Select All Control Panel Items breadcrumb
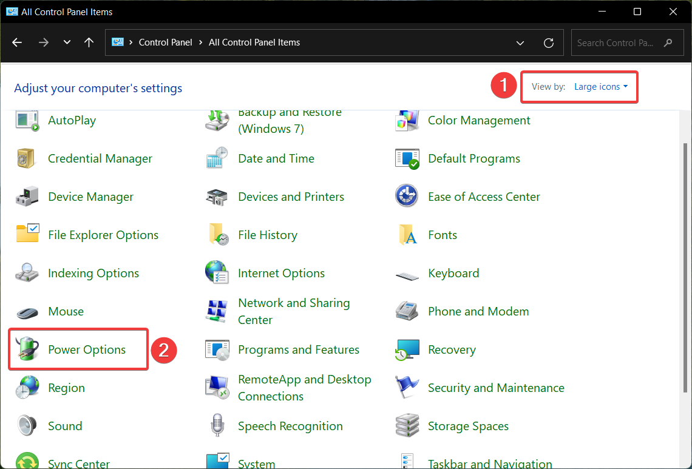 (254, 42)
